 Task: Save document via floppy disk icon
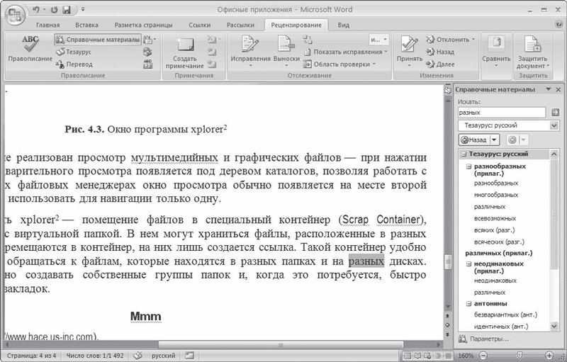tap(67, 10)
